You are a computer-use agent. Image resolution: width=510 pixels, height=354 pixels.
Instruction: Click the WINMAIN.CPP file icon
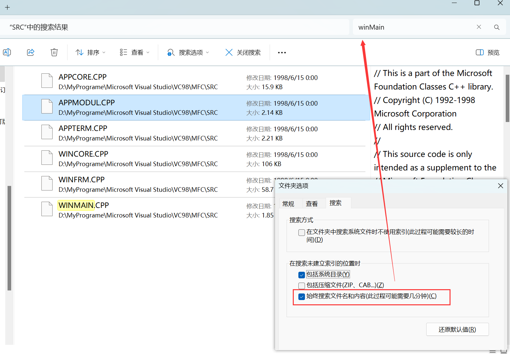[x=47, y=209]
